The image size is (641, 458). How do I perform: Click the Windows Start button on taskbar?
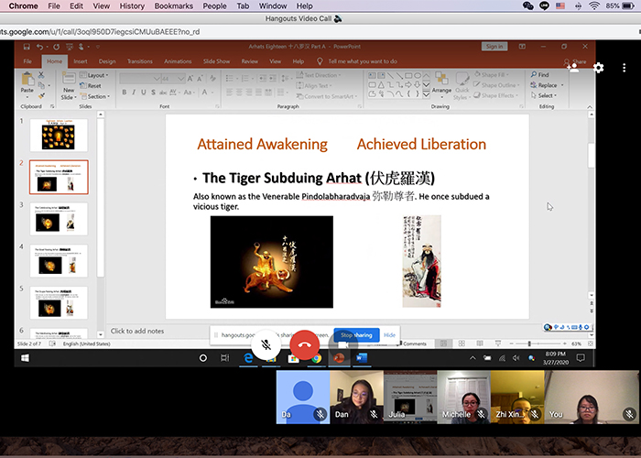[x=25, y=357]
